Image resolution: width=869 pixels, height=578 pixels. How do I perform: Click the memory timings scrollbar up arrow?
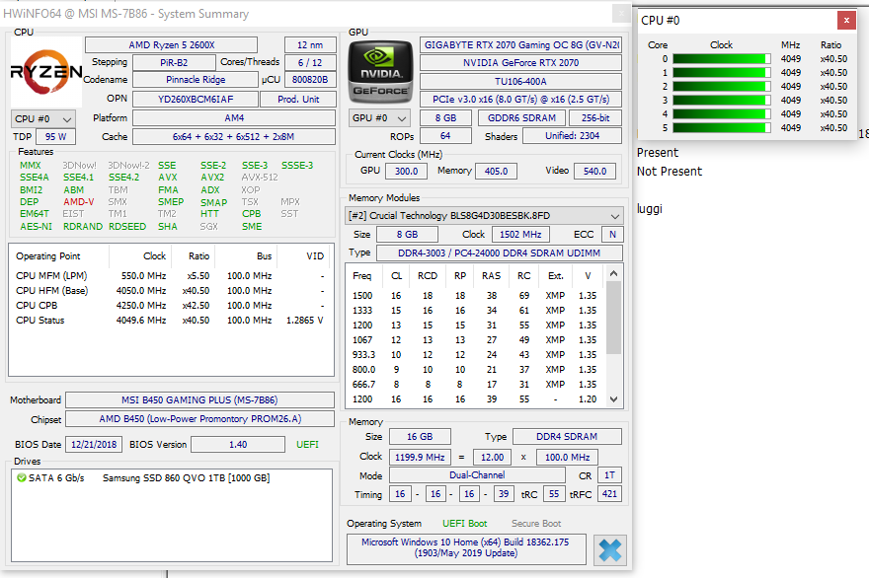(x=613, y=273)
